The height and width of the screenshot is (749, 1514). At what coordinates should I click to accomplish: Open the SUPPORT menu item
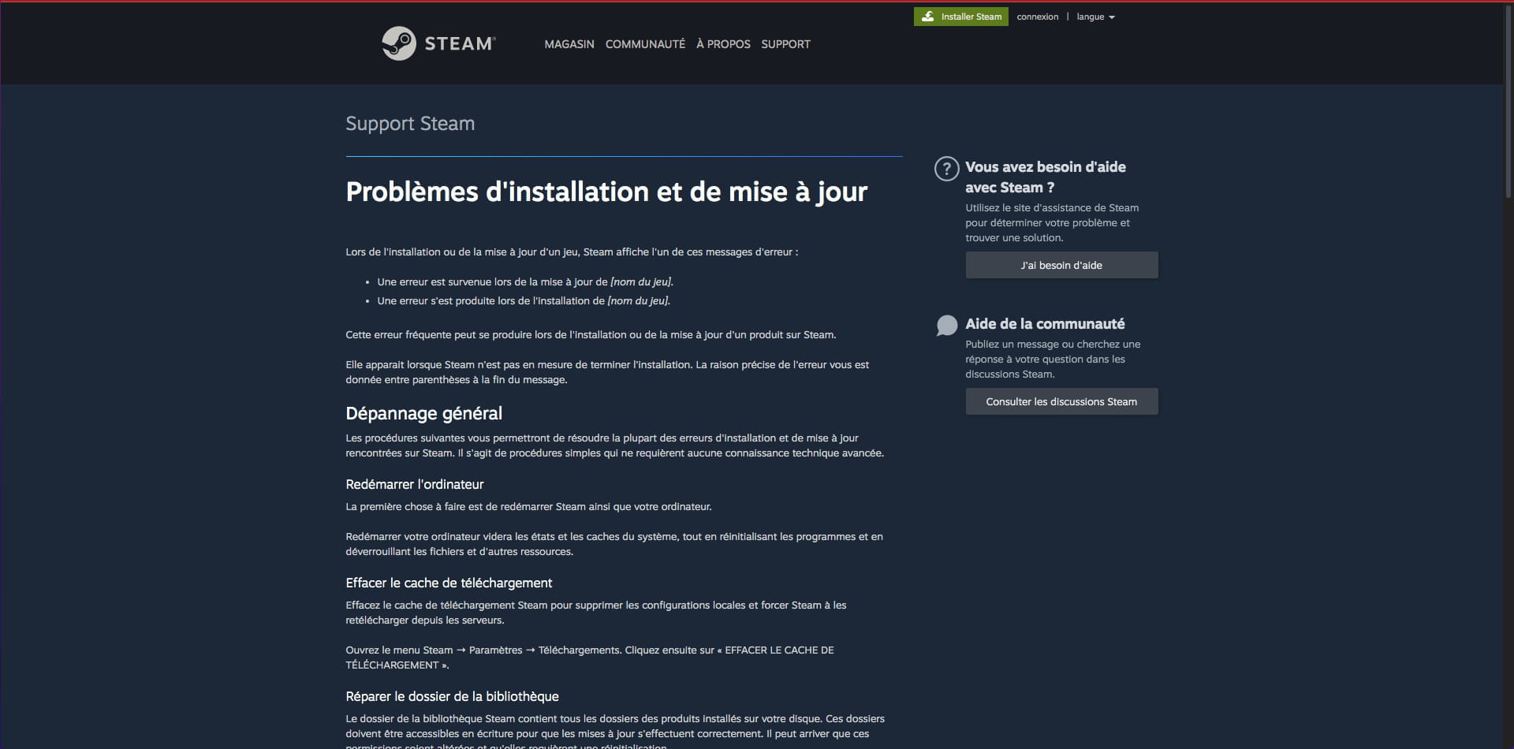pyautogui.click(x=785, y=44)
